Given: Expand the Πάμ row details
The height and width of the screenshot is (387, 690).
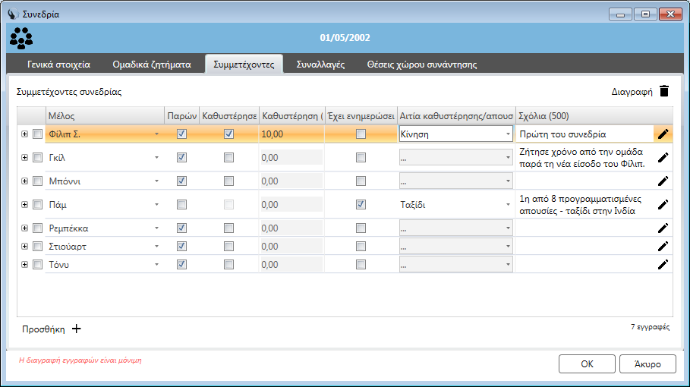Looking at the screenshot, I should click(x=24, y=204).
